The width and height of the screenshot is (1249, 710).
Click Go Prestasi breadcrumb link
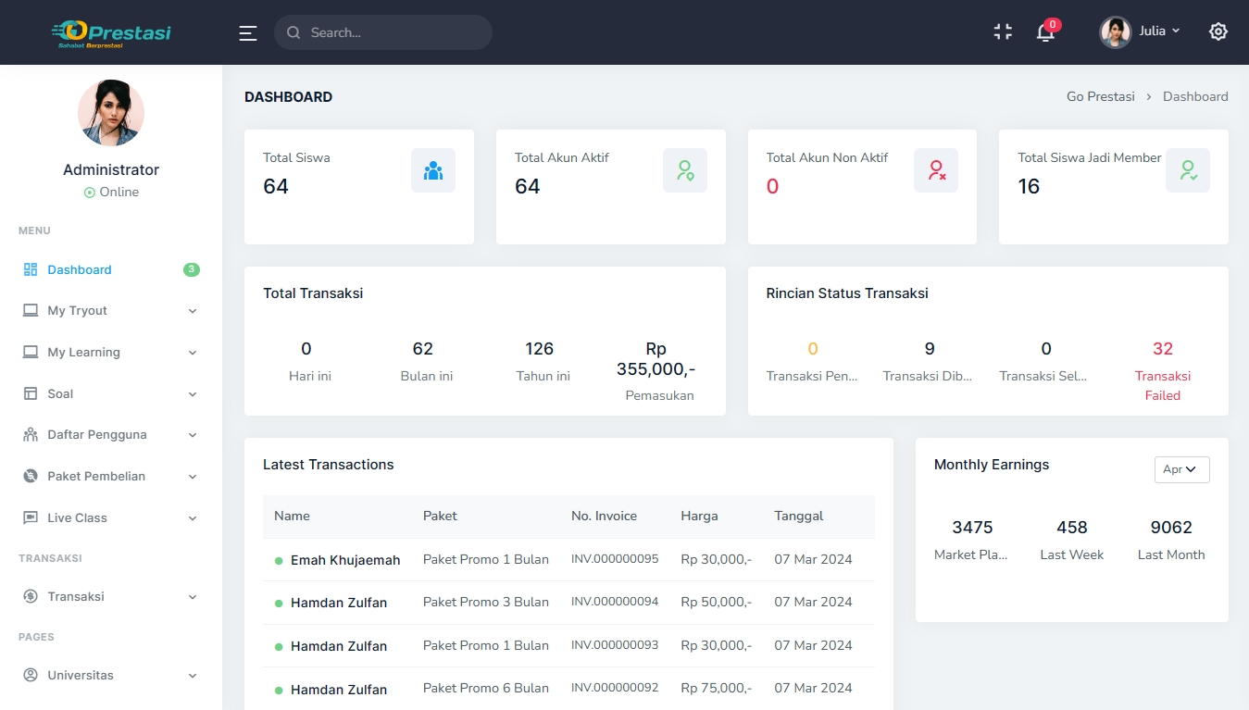click(1101, 96)
